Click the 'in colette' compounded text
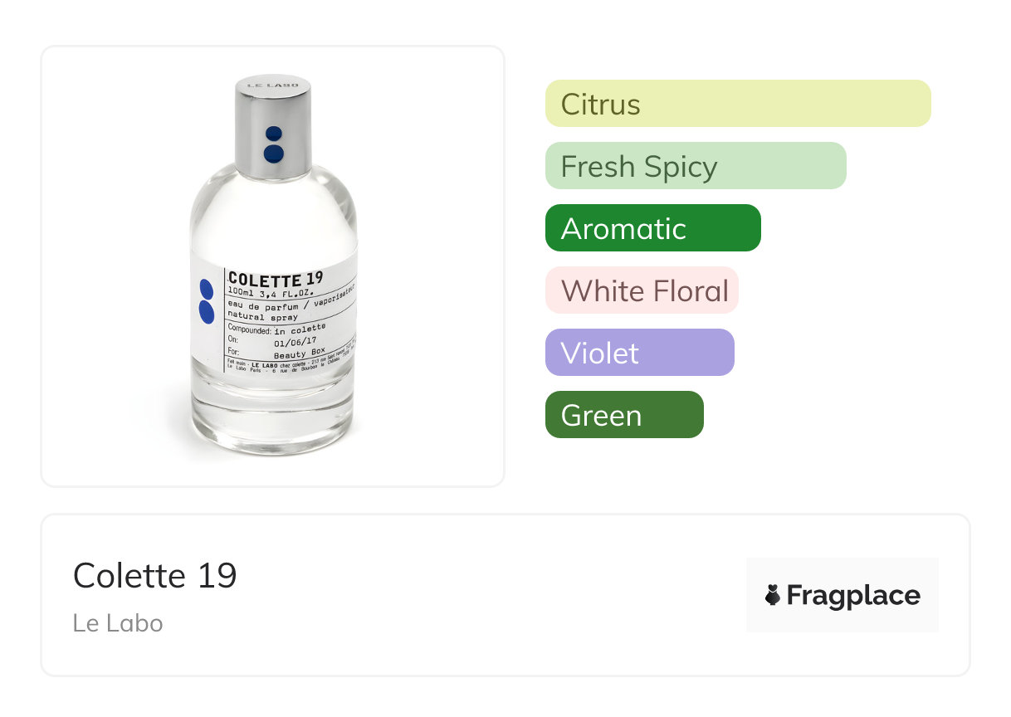Image resolution: width=1011 pixels, height=717 pixels. [300, 328]
